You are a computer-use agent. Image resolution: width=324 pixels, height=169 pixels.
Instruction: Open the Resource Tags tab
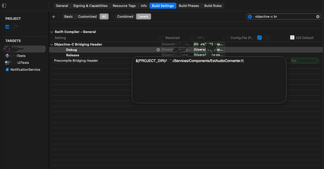(124, 6)
